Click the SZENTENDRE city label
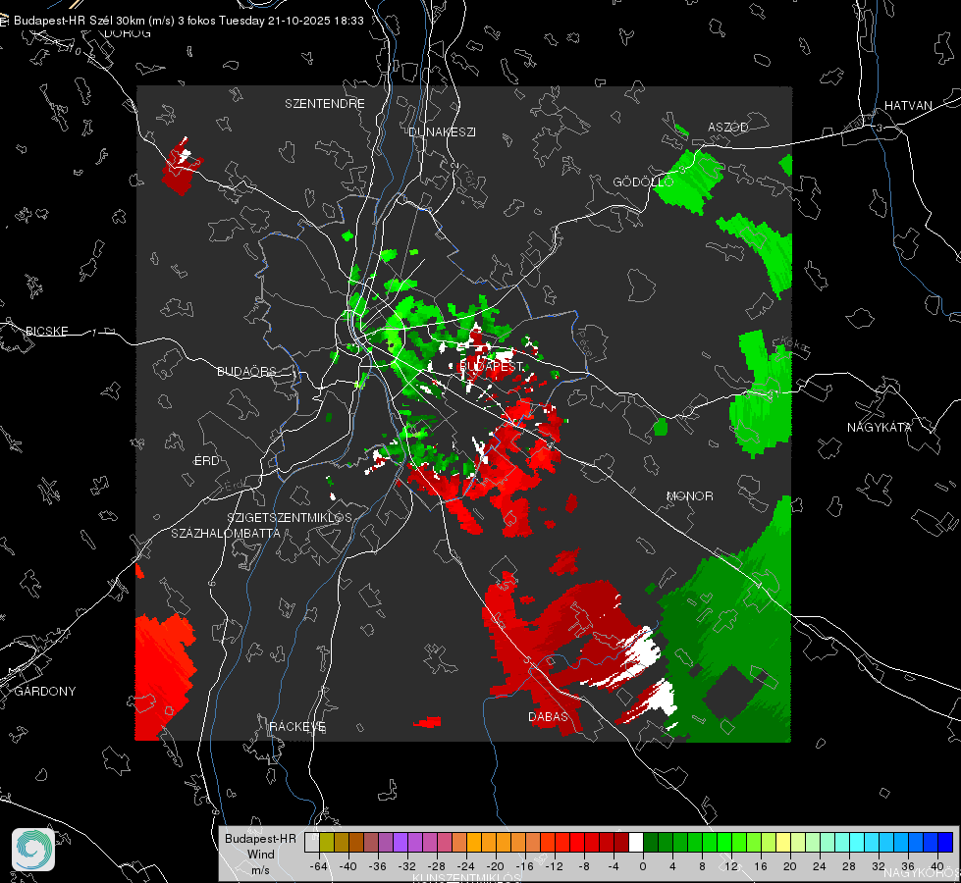 tap(325, 104)
